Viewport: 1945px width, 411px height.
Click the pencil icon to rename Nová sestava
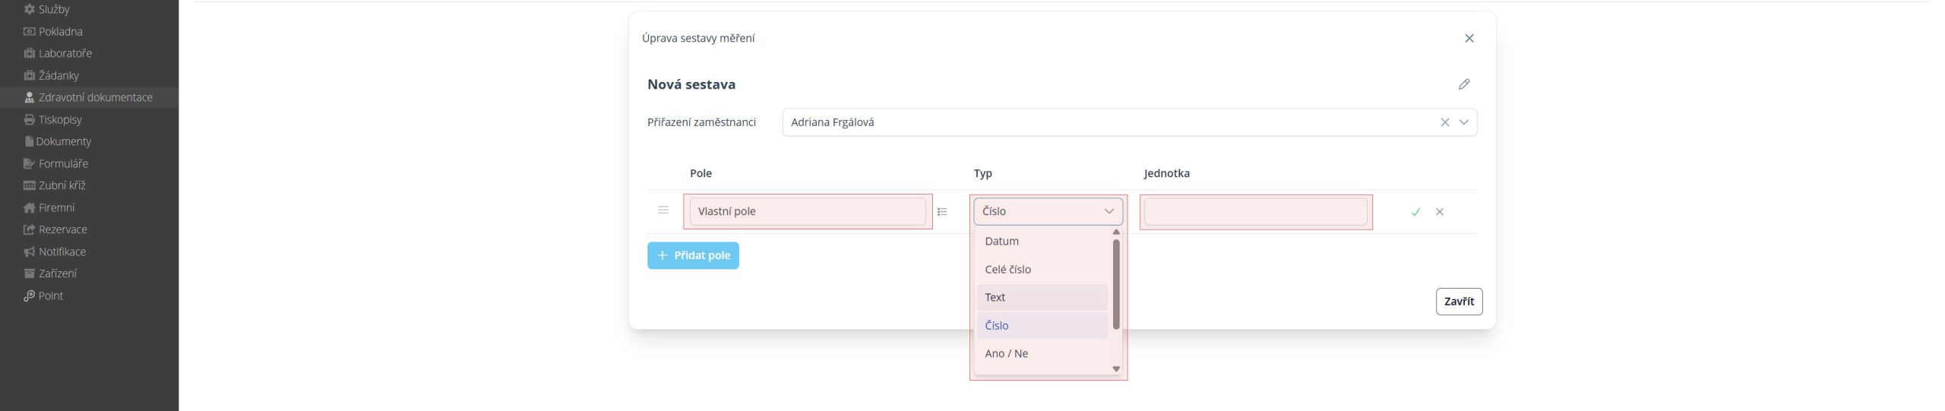coord(1463,84)
